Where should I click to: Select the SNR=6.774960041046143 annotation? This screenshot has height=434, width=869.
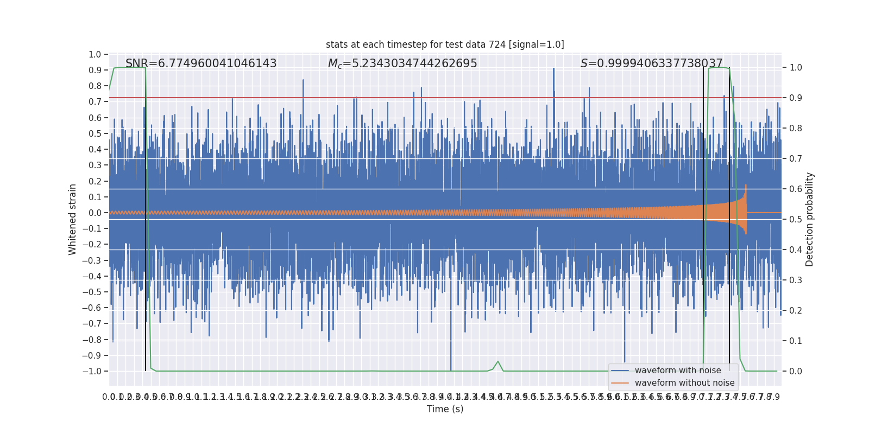click(x=201, y=63)
